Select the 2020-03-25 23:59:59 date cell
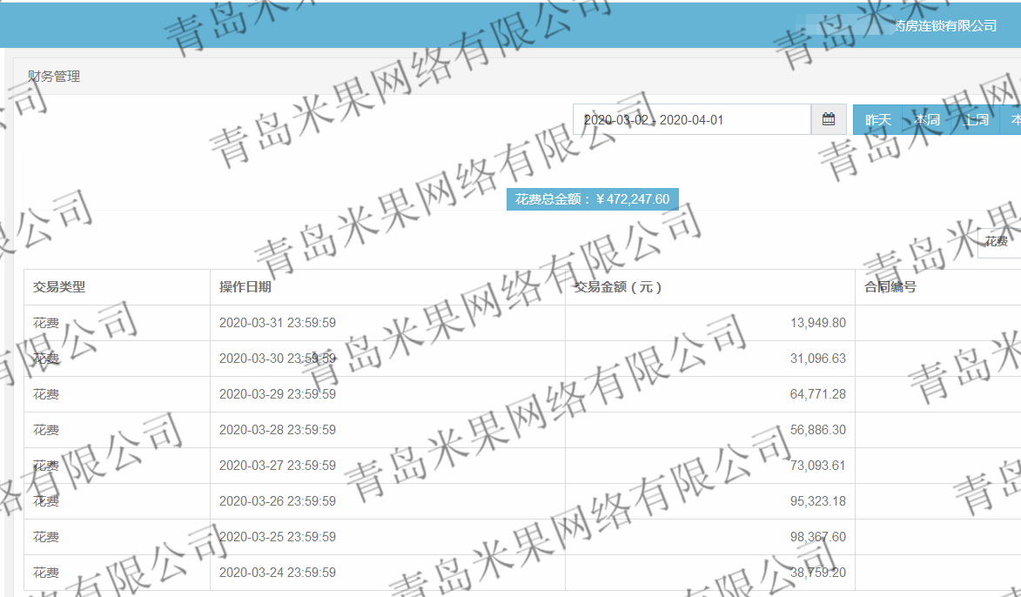1021x597 pixels. (x=277, y=537)
